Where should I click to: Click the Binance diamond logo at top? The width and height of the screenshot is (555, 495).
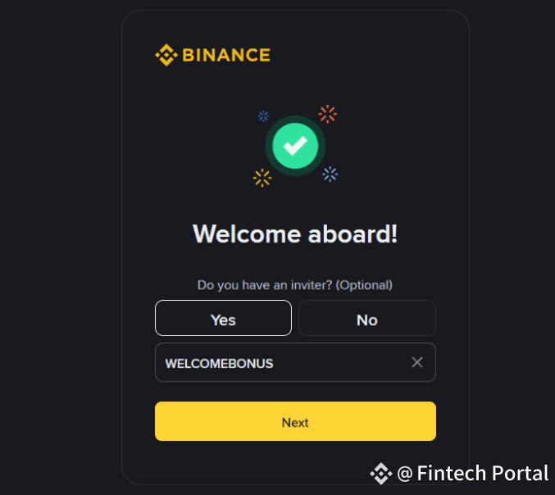point(166,56)
